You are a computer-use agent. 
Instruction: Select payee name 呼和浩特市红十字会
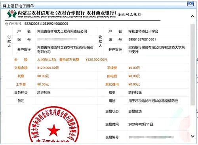tap(143, 32)
